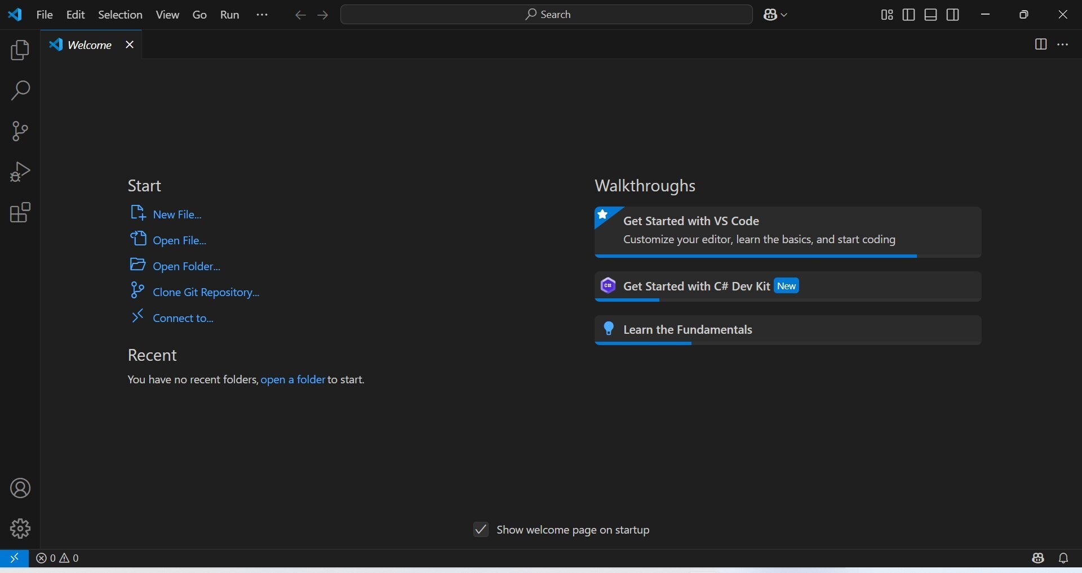Open the Selection menu
The image size is (1082, 573).
click(120, 15)
